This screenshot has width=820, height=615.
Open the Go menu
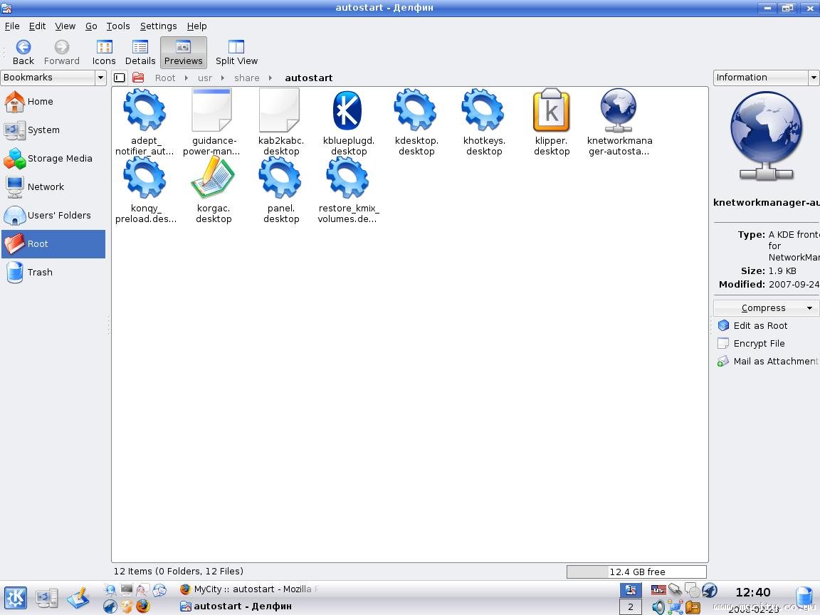[91, 26]
